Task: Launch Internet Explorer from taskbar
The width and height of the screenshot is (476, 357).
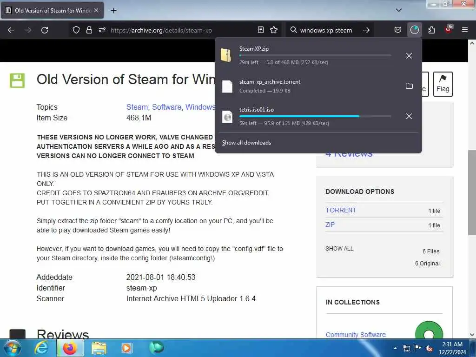Action: 41,348
